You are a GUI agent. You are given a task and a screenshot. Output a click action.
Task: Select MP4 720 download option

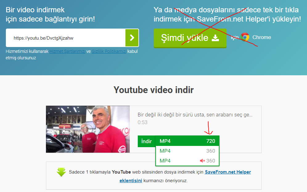pos(187,141)
